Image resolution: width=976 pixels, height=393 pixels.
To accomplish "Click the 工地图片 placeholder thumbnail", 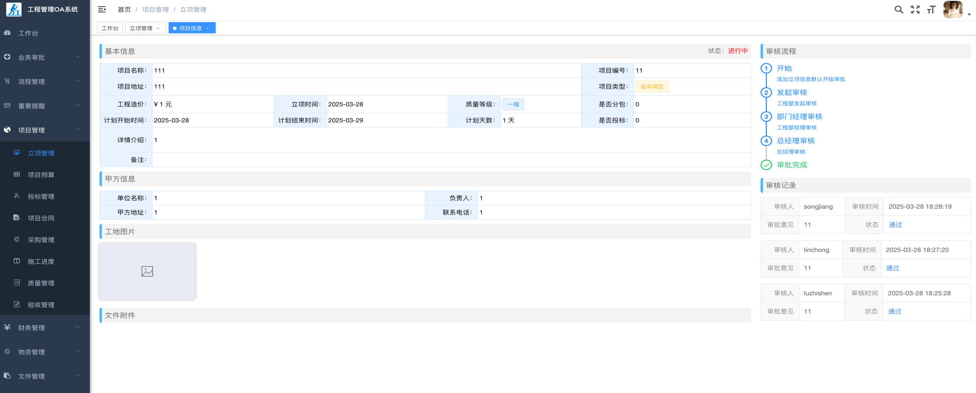I will coord(147,271).
